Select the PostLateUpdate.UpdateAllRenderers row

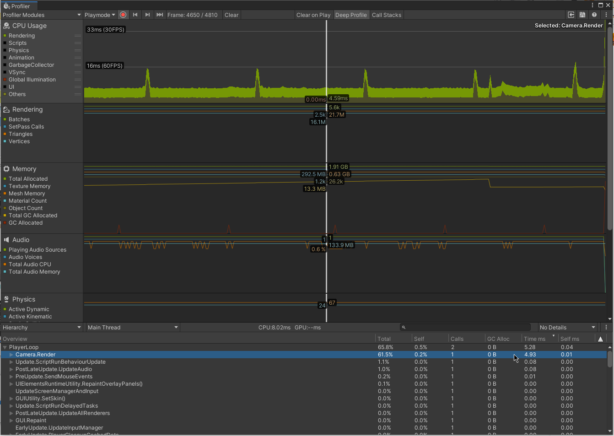click(x=303, y=413)
